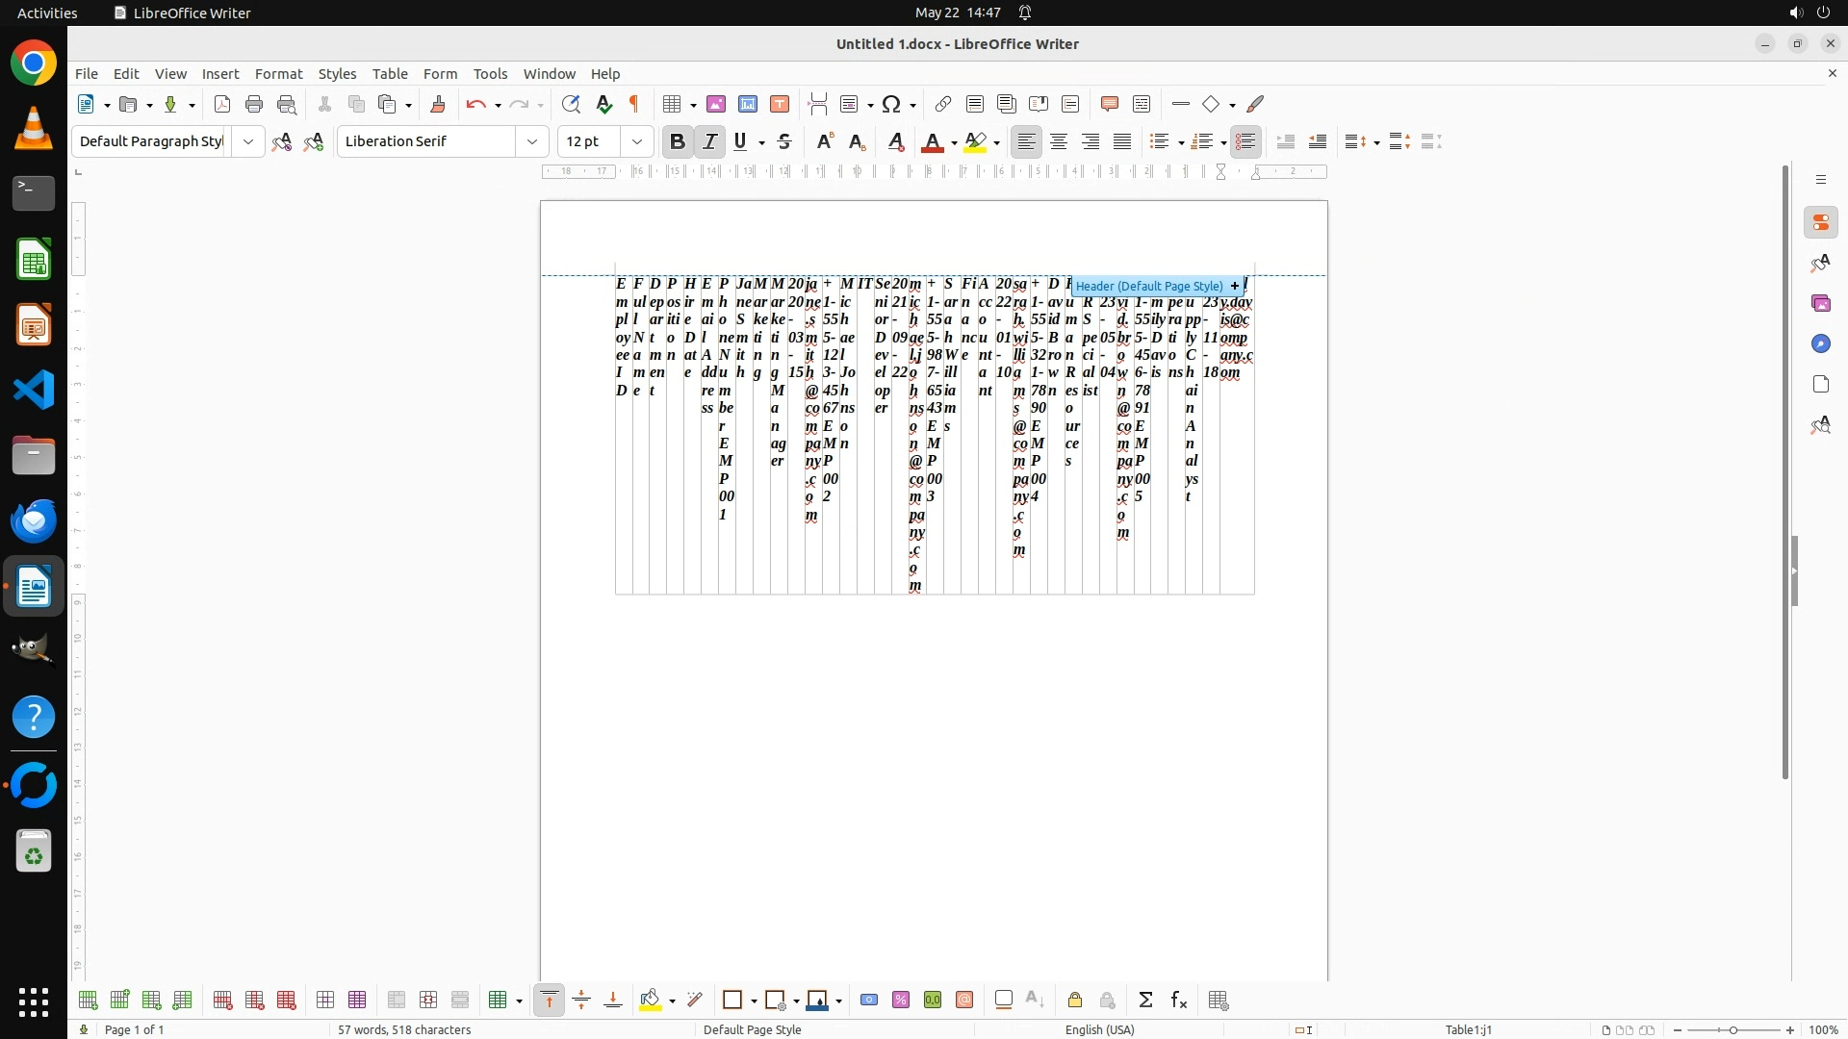Toggle Formatting Marks pilcrow icon

click(x=634, y=104)
